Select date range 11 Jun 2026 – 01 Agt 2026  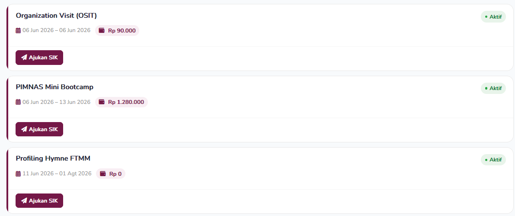[x=57, y=174]
